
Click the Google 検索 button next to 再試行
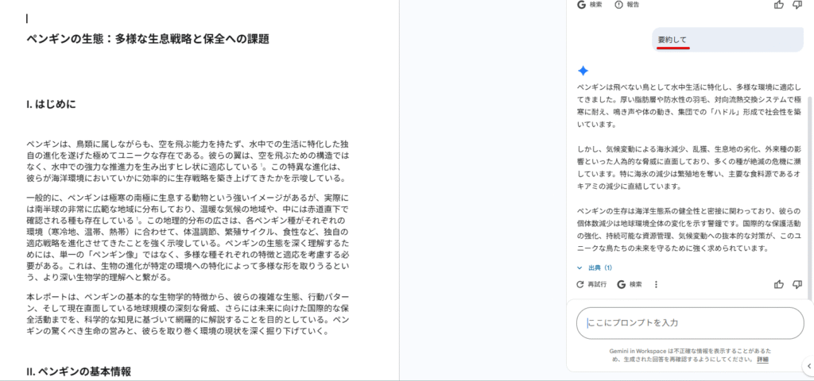[x=630, y=284]
